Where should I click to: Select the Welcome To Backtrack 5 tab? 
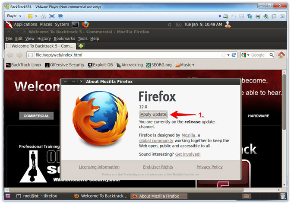40,46
